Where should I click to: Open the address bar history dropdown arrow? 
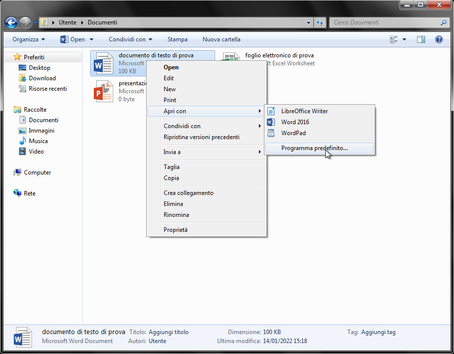click(x=309, y=22)
